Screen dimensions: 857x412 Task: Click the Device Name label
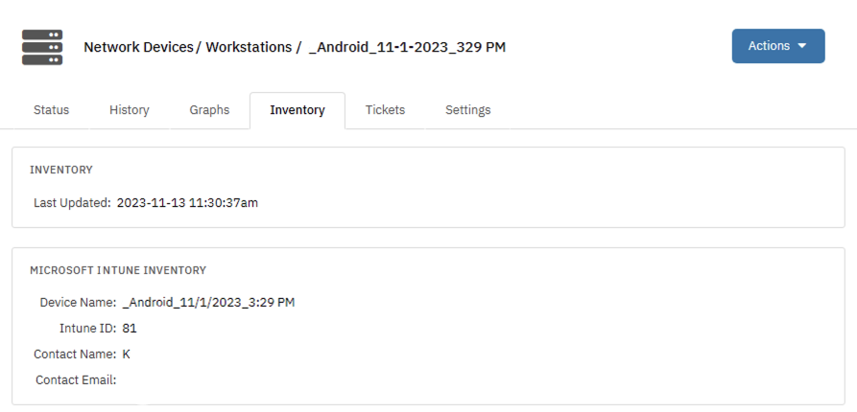[x=78, y=303]
